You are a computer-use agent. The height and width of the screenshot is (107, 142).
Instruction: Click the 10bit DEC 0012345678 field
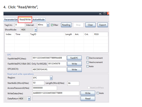57,64
